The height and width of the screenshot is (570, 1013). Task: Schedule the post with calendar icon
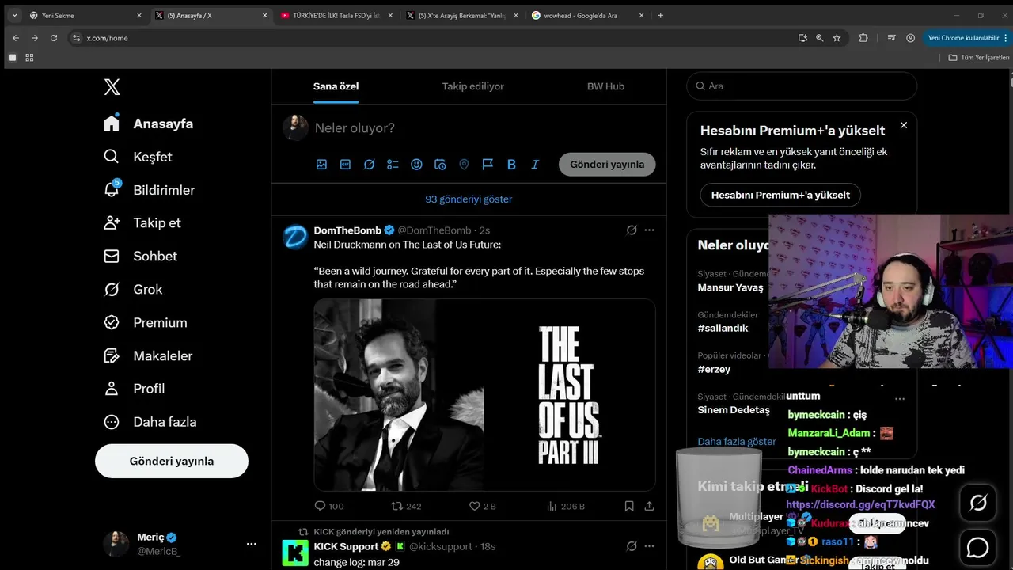440,165
